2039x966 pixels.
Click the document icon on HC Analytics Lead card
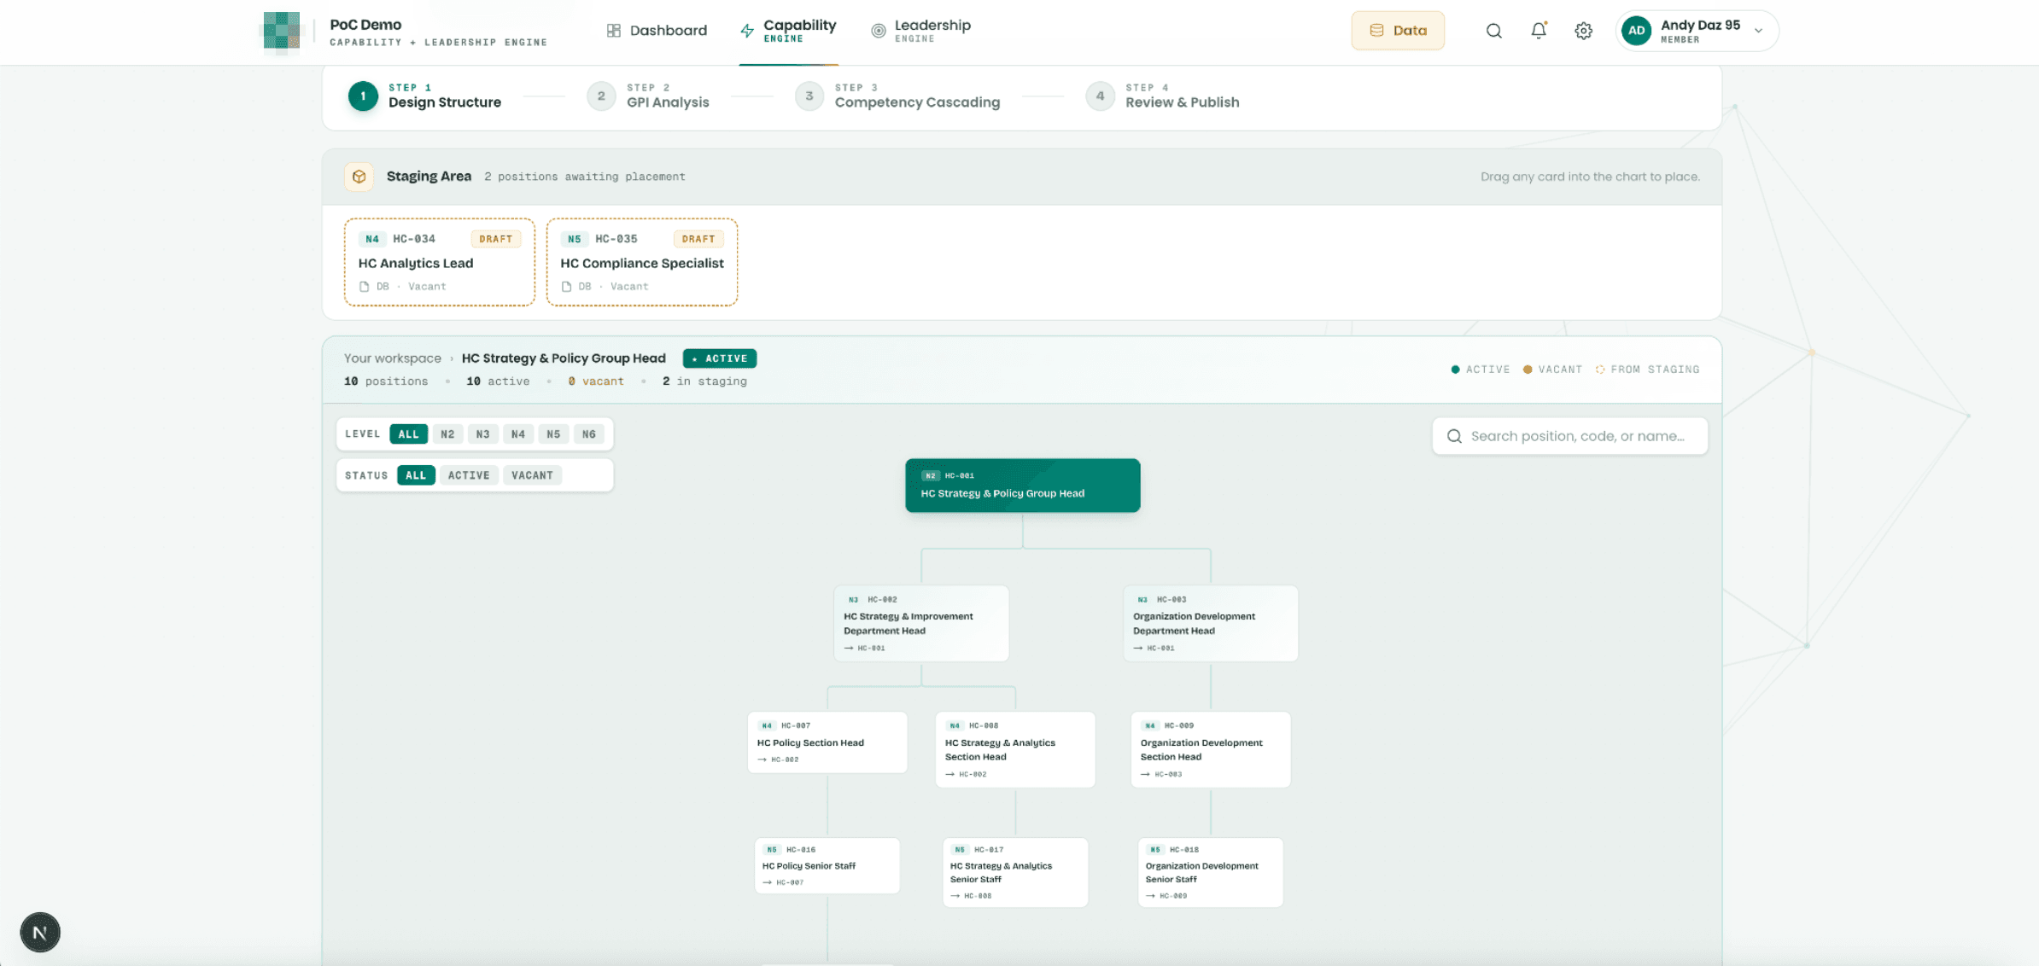365,287
